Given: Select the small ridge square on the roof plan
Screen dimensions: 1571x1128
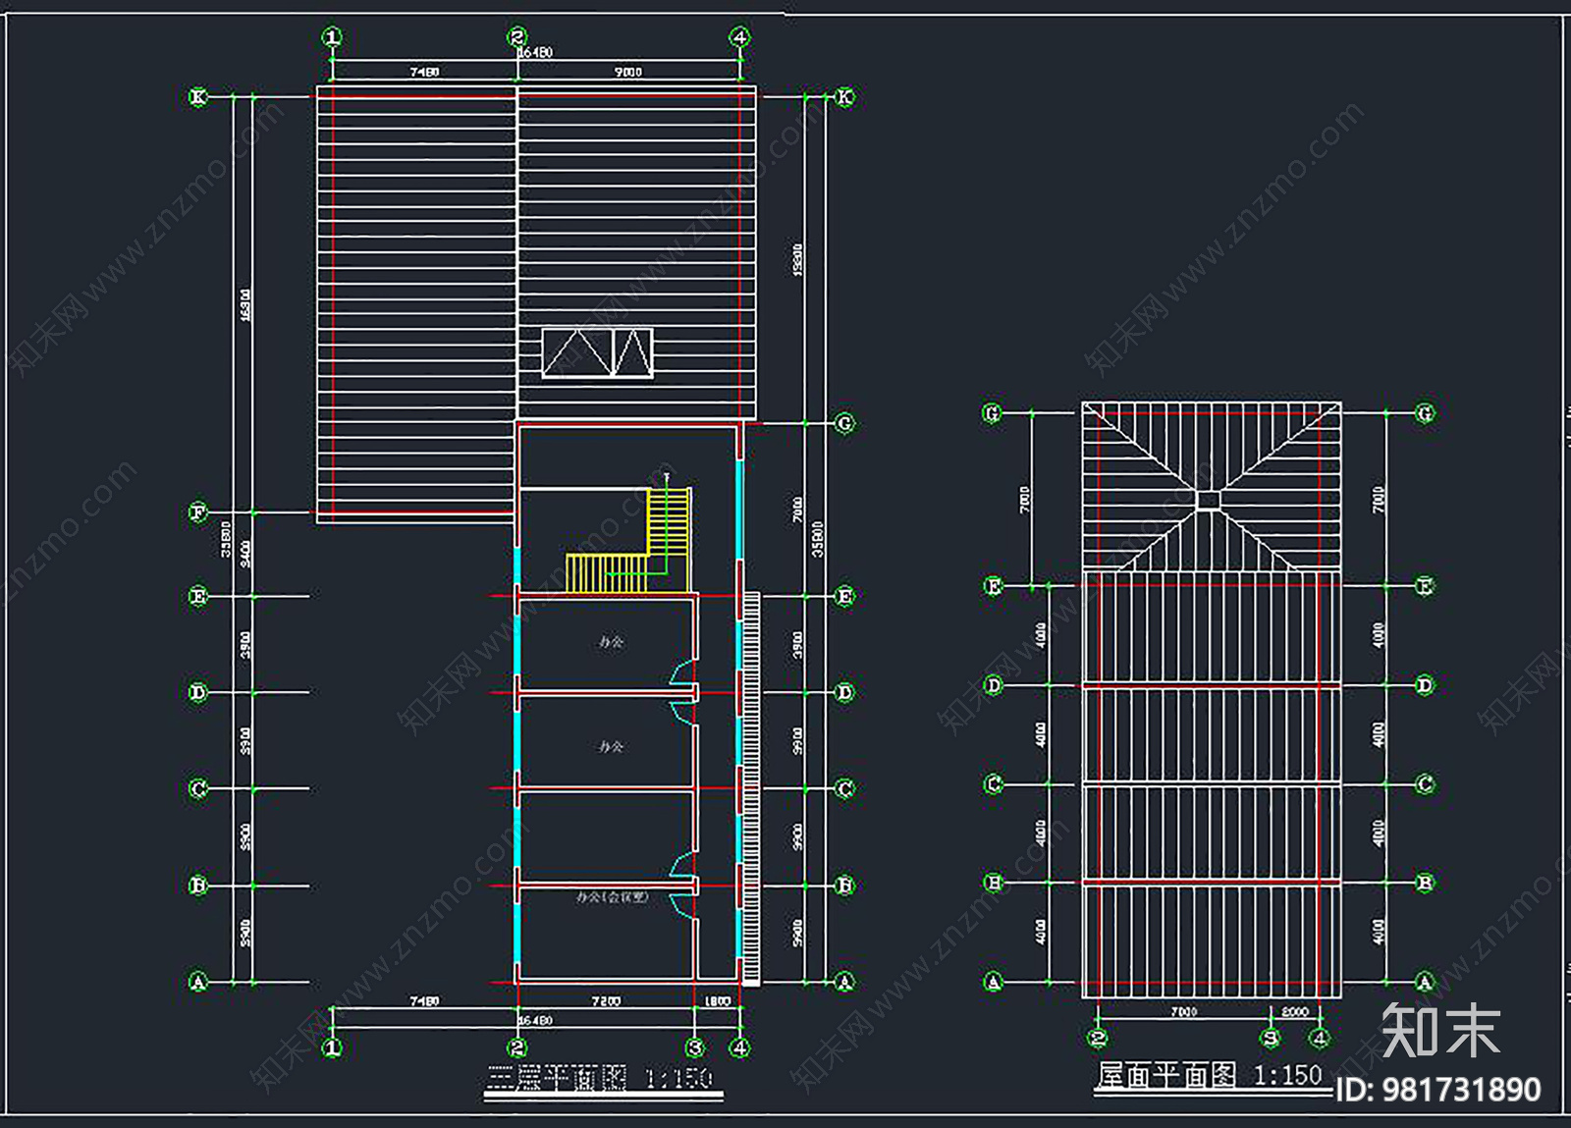Looking at the screenshot, I should [1209, 501].
